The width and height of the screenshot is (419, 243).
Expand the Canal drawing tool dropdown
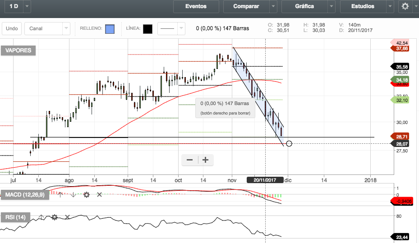click(x=66, y=29)
